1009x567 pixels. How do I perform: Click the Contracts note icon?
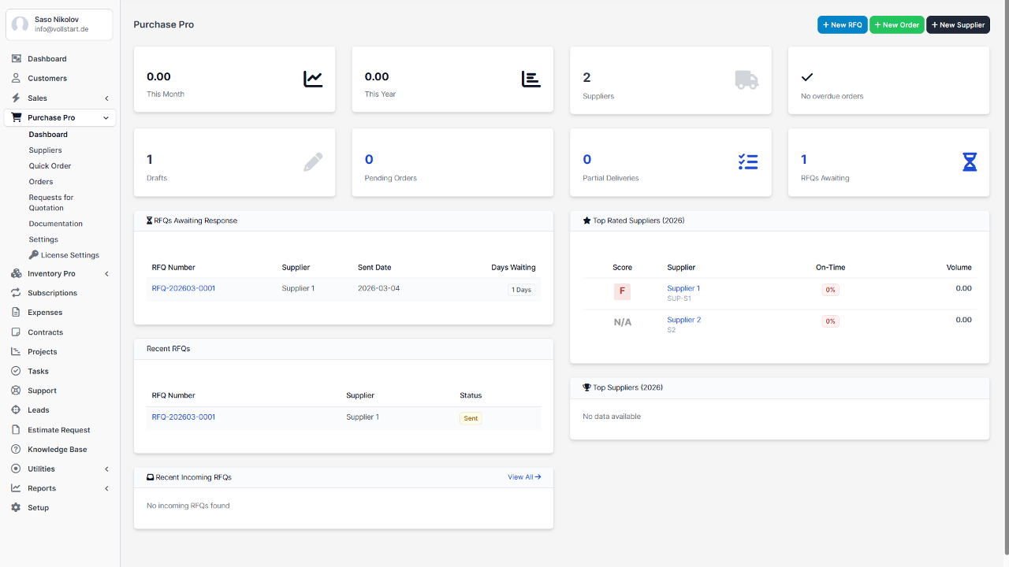(16, 332)
